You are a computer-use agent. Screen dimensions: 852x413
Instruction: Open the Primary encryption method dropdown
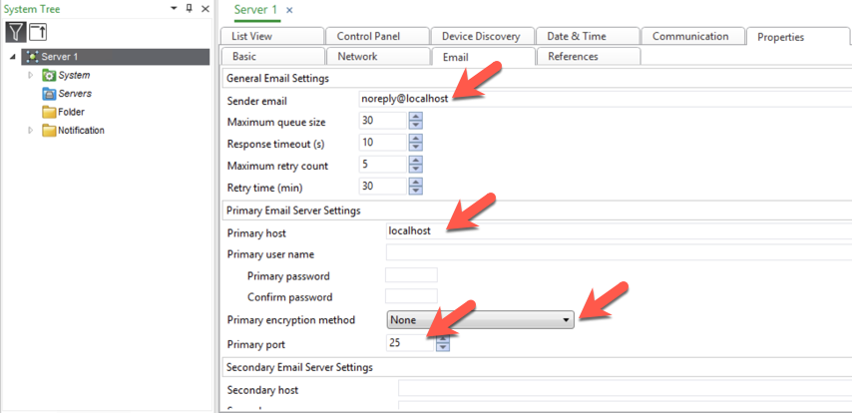pos(480,320)
